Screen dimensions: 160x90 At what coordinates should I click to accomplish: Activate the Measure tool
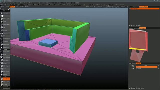(x=5, y=74)
